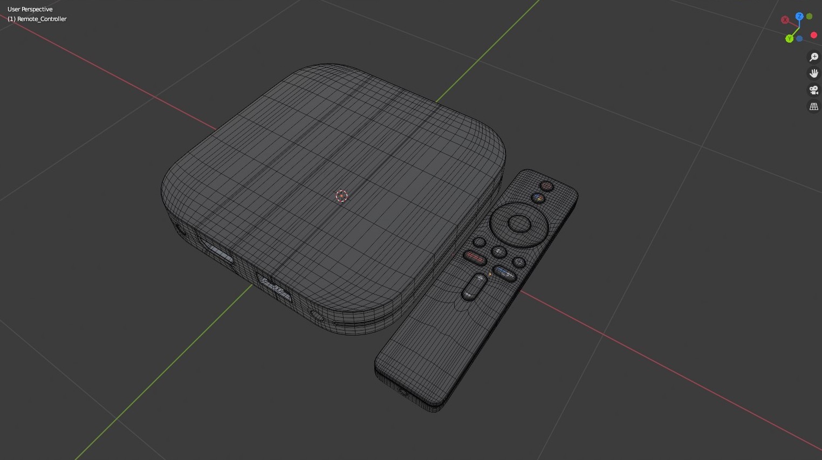
Task: Select the Move view hand icon
Action: click(814, 73)
